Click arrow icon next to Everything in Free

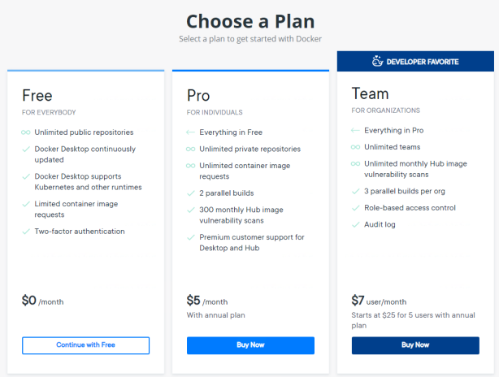click(191, 132)
